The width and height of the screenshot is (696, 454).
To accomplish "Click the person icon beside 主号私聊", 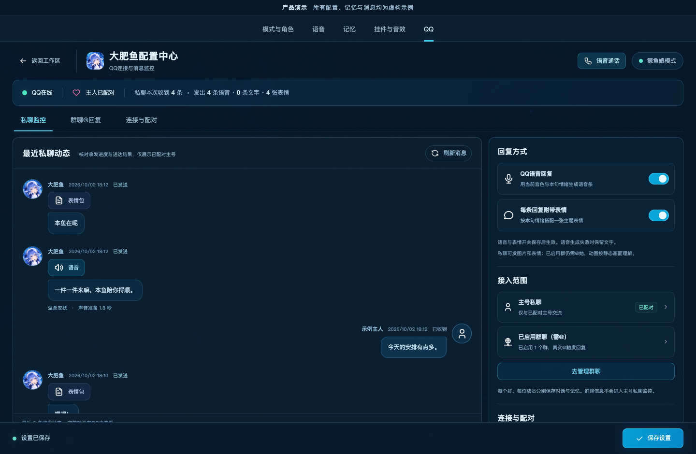I will 508,307.
